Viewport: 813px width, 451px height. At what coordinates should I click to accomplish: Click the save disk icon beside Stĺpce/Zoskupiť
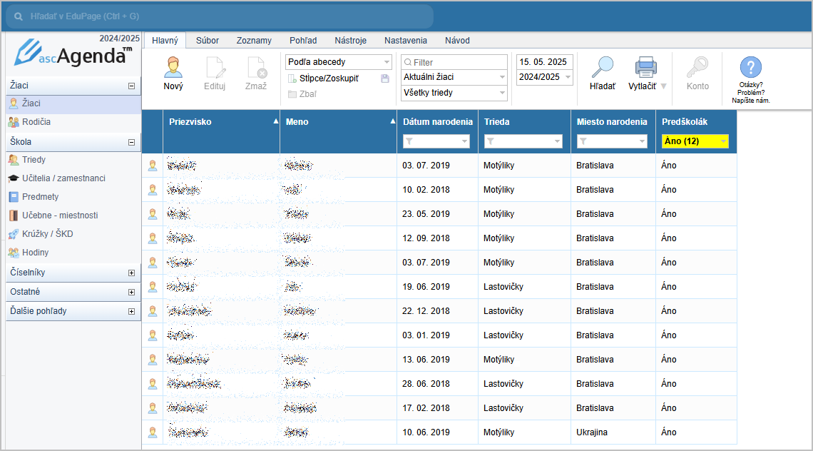tap(385, 78)
